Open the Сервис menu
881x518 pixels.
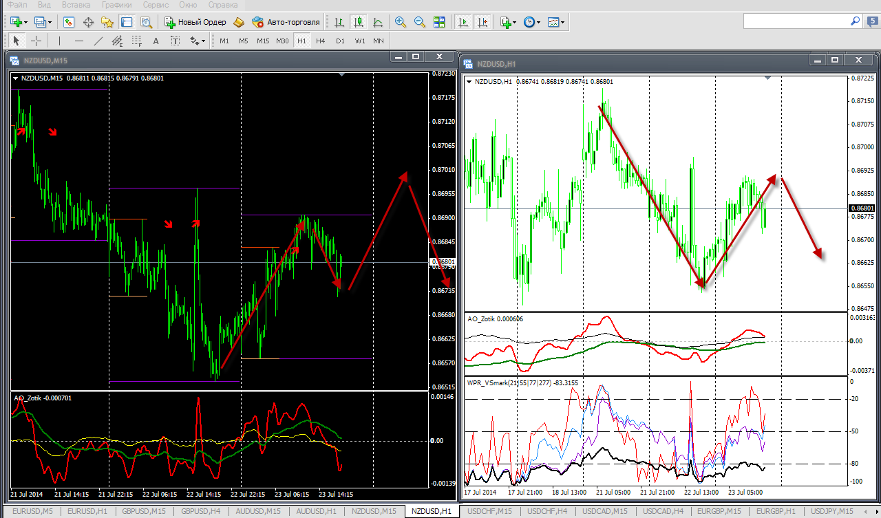(x=156, y=5)
